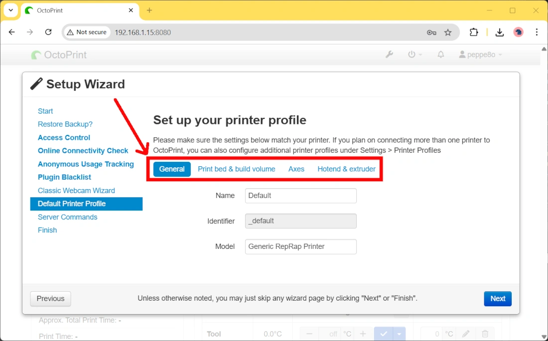Reload the page with the refresh icon
The image size is (548, 341).
(48, 32)
